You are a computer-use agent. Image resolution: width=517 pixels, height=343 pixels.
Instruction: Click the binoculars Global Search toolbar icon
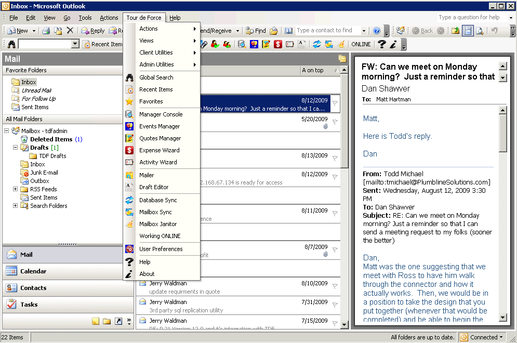[x=11, y=44]
